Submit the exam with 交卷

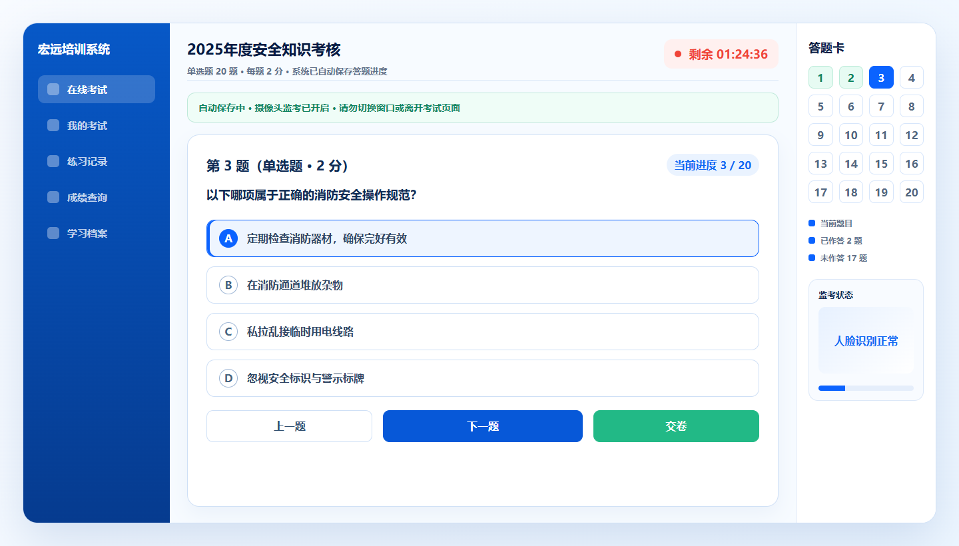tap(676, 426)
